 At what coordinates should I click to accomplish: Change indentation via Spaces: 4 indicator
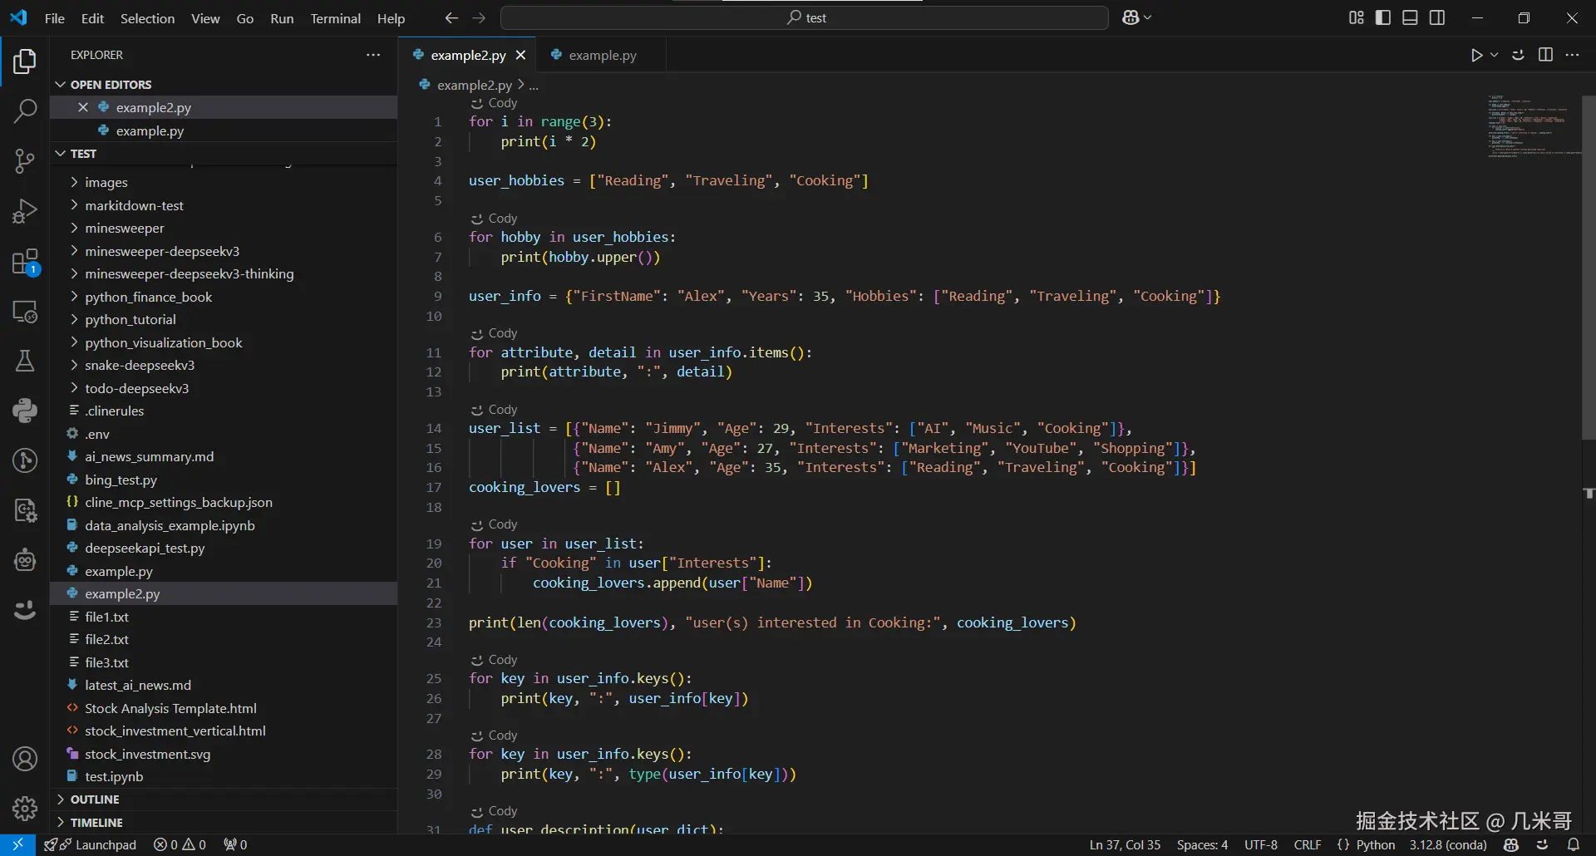tap(1203, 844)
